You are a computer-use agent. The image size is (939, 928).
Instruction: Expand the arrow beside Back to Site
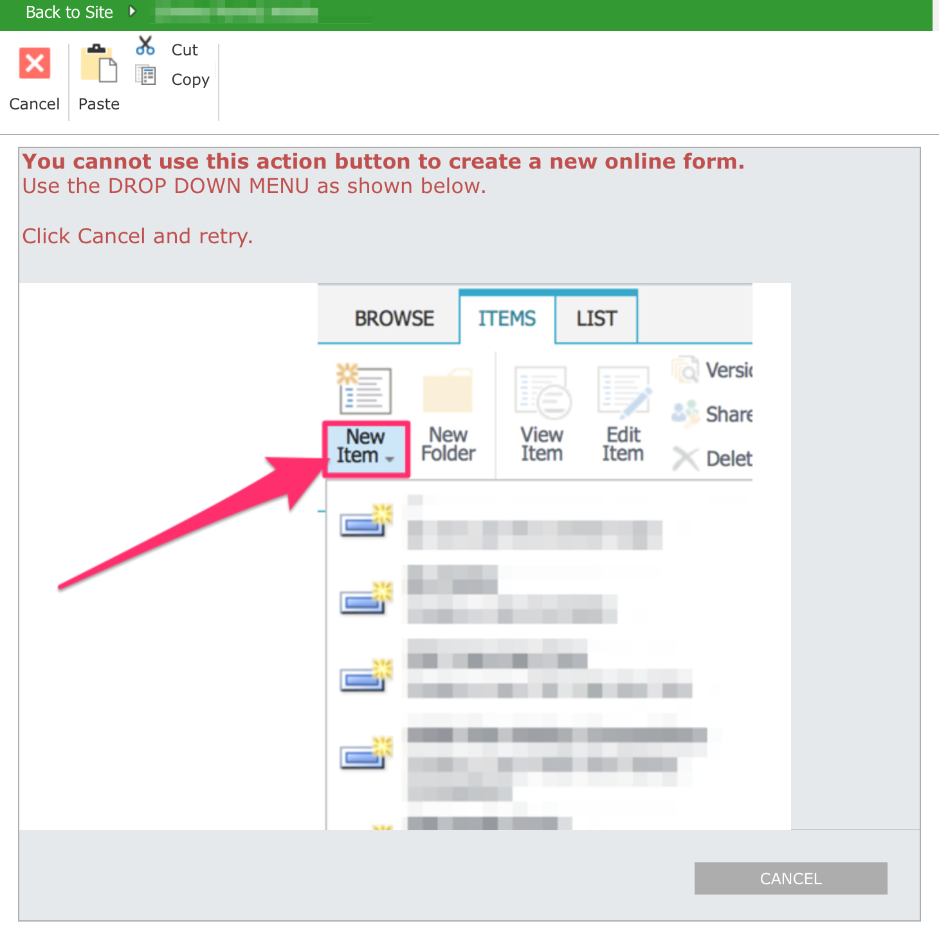click(132, 12)
